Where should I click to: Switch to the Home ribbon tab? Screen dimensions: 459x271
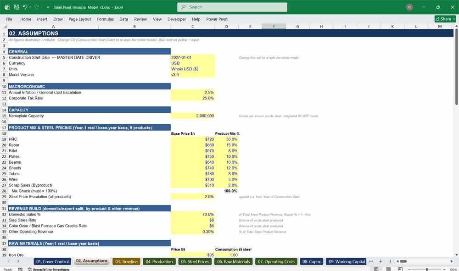(x=26, y=19)
